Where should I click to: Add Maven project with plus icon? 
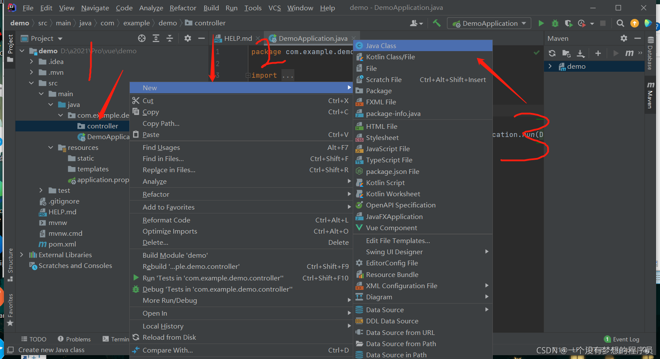coord(598,53)
